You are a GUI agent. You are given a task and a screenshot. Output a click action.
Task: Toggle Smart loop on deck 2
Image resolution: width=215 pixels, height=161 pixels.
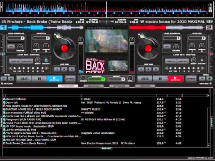click(x=202, y=60)
